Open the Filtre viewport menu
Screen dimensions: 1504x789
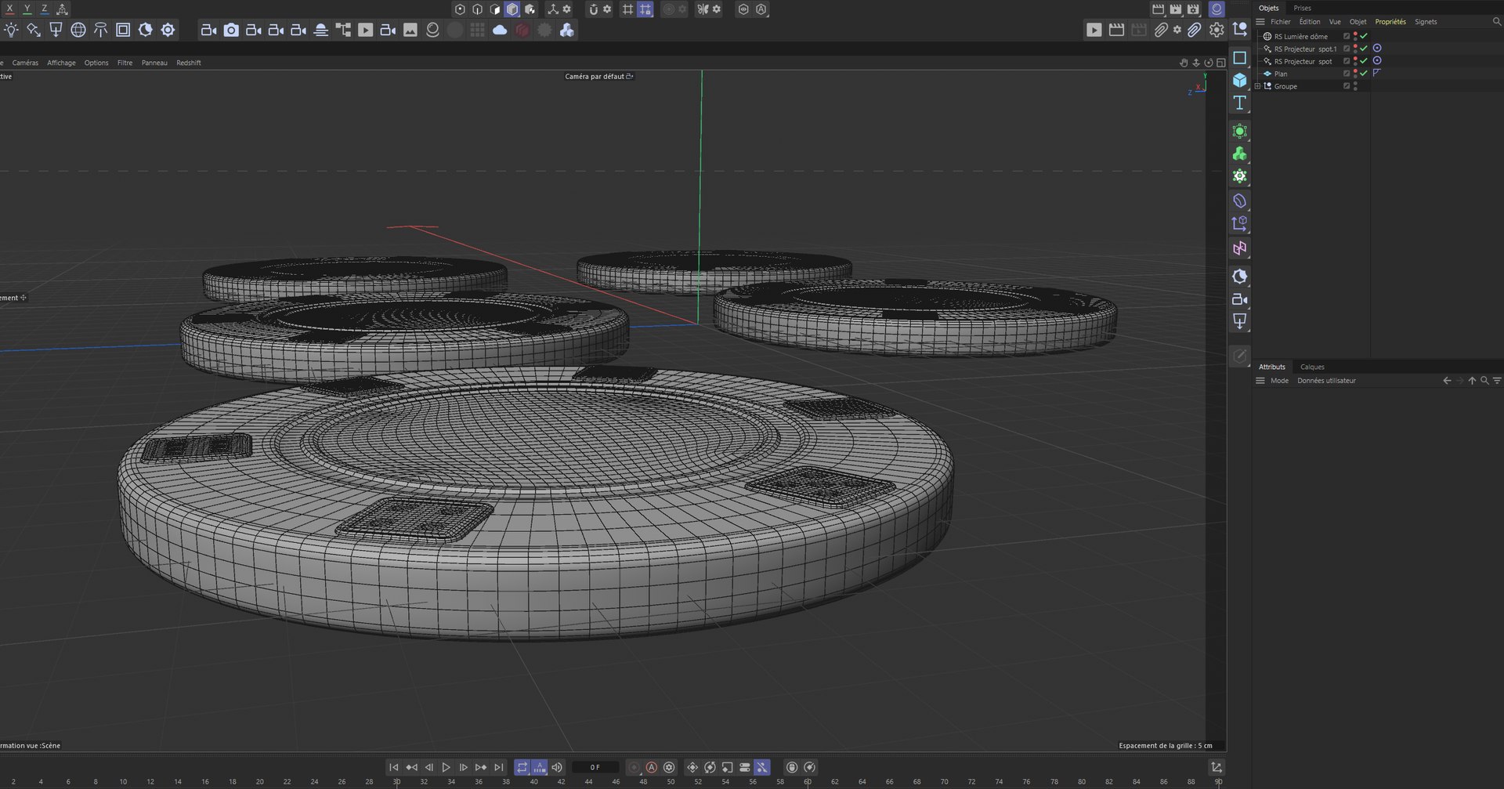pos(125,63)
